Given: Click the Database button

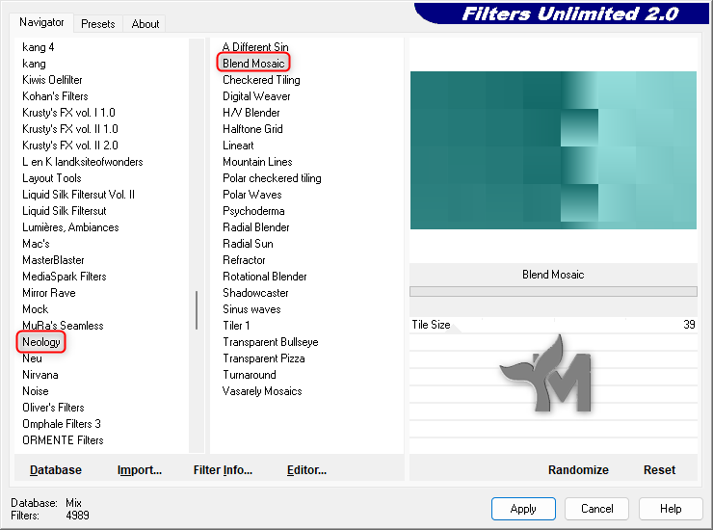Looking at the screenshot, I should pos(56,470).
